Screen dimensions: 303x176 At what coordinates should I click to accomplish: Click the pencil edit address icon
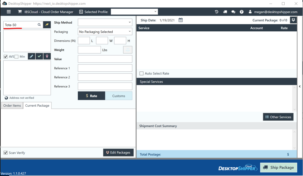pos(31,56)
